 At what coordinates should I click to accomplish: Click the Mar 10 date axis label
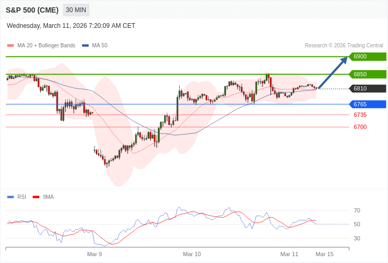(192, 254)
